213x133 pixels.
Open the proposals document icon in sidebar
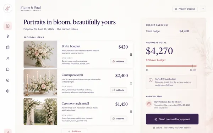click(8, 26)
